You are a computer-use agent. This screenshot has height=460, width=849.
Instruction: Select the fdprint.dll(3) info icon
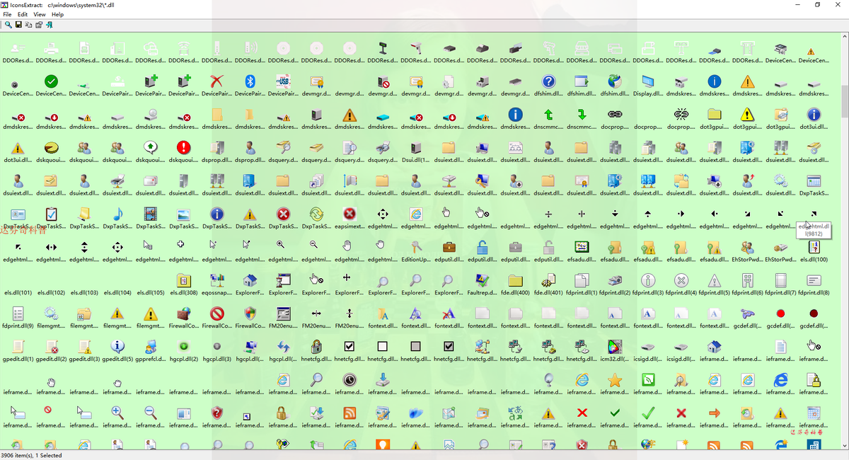point(647,280)
